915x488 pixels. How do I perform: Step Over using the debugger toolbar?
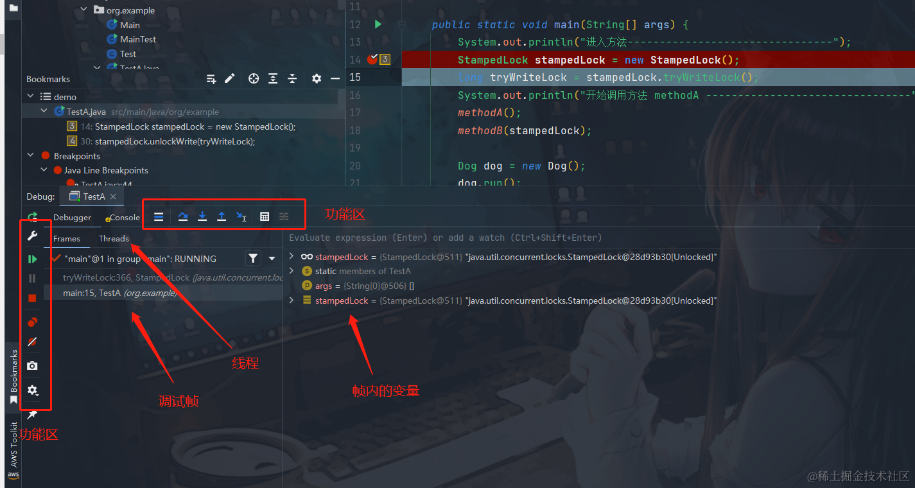tap(183, 217)
